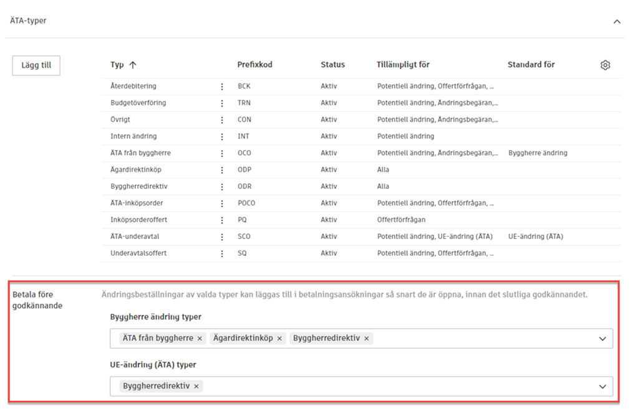Image resolution: width=630 pixels, height=419 pixels.
Task: Click Offertförfrågan in Inköpsorderoffert row
Action: coord(401,220)
